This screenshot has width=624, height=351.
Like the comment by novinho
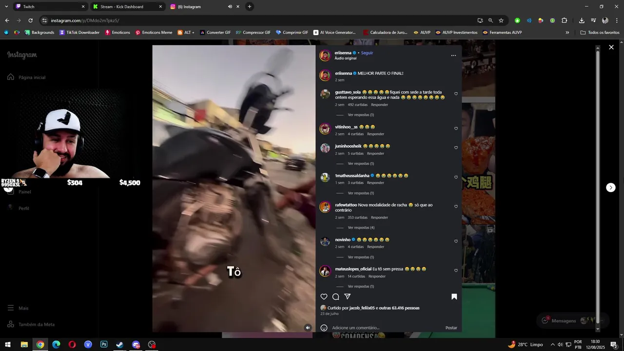pos(456,241)
